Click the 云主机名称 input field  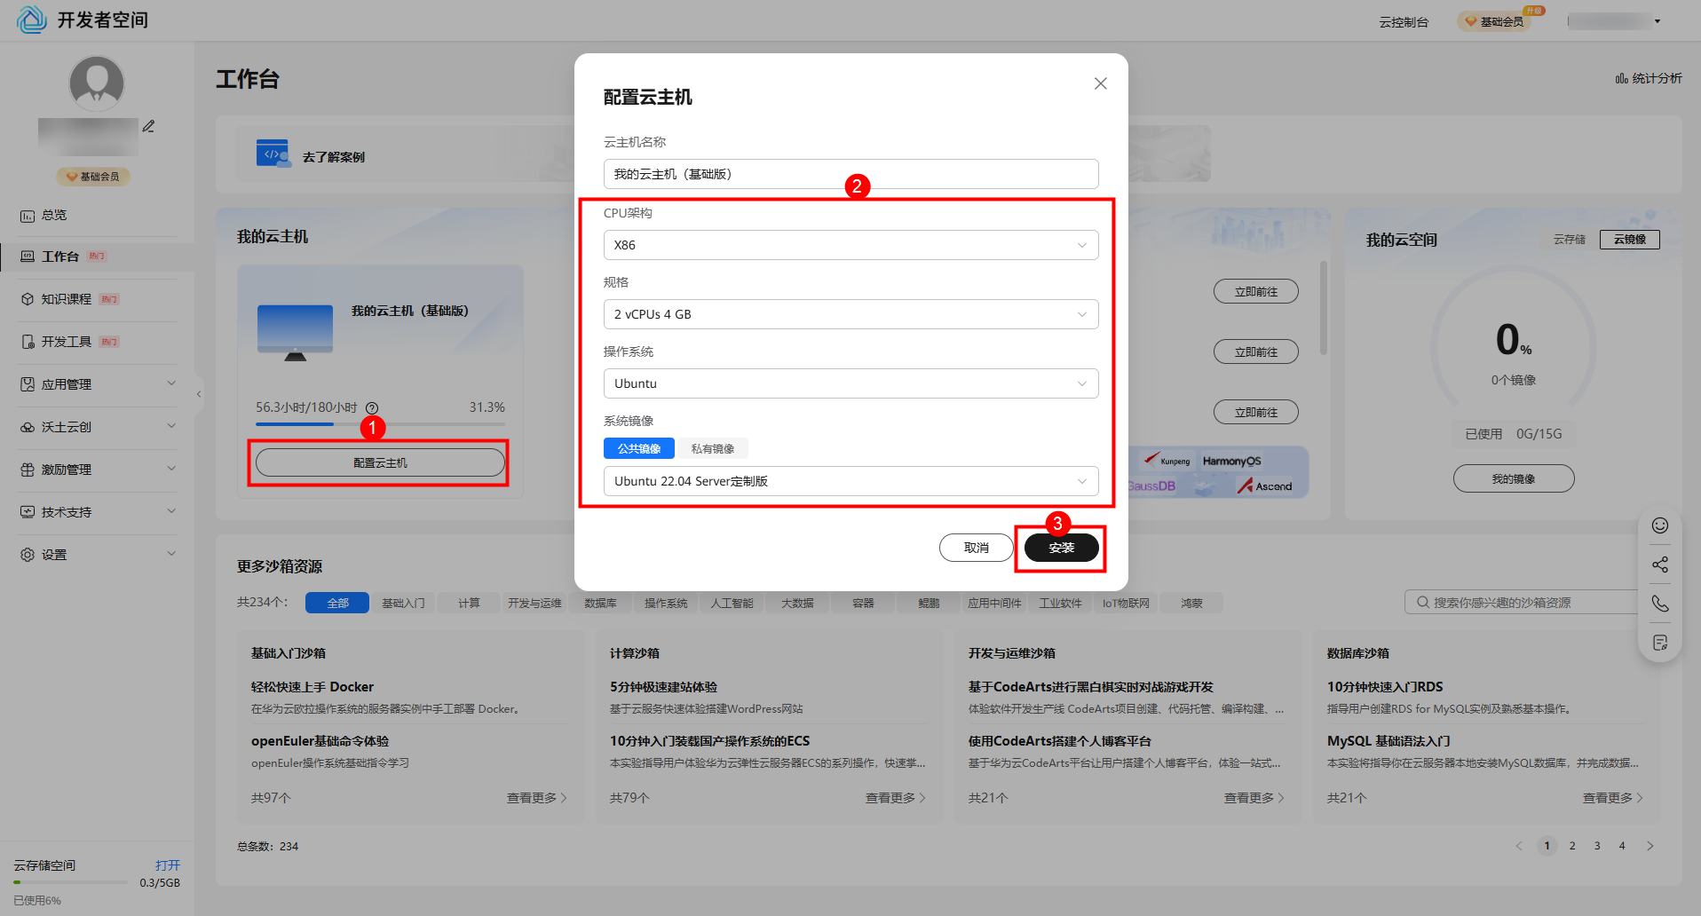[850, 174]
